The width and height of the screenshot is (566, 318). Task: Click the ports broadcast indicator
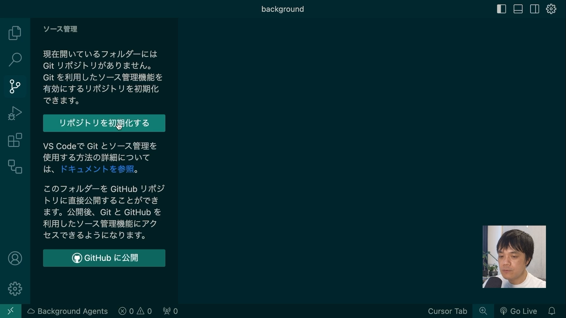point(170,311)
